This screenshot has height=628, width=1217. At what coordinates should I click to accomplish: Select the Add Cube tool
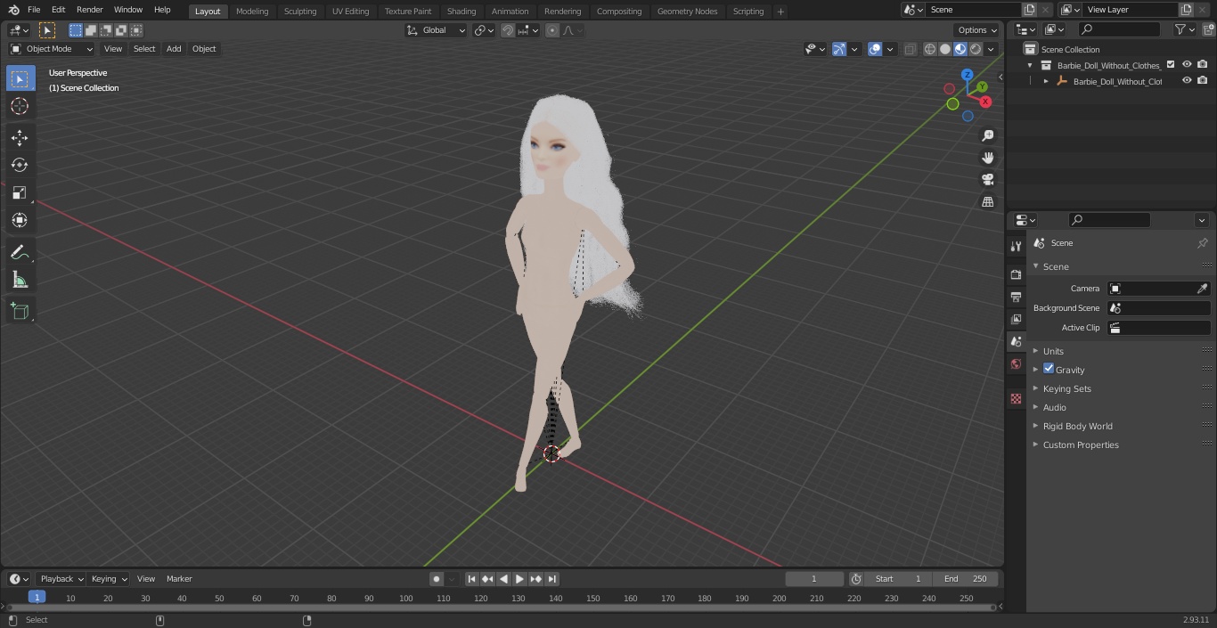[20, 311]
